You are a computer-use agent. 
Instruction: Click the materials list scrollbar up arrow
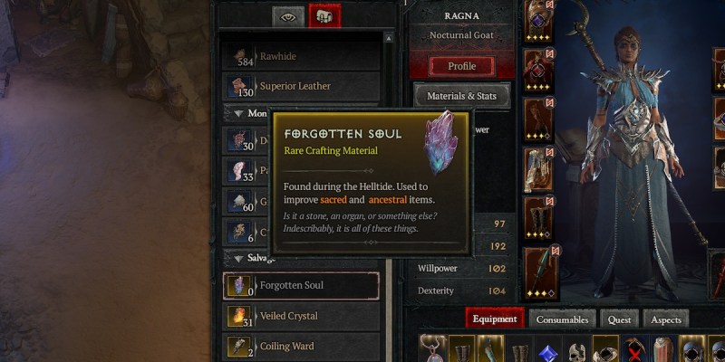coord(389,38)
